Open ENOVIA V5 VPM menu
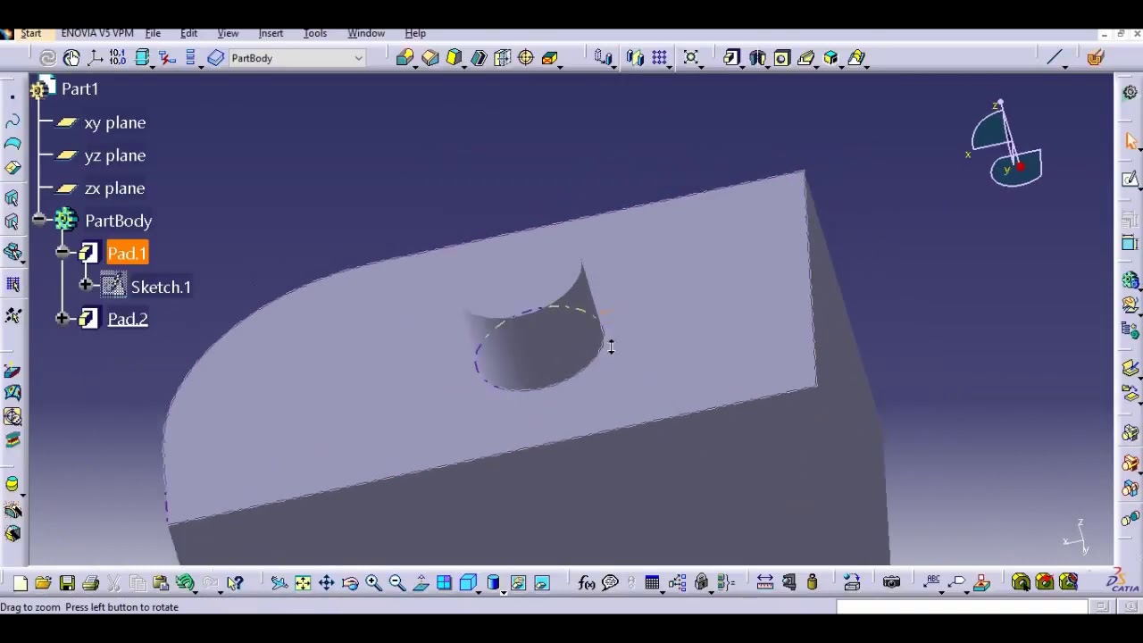 click(97, 33)
